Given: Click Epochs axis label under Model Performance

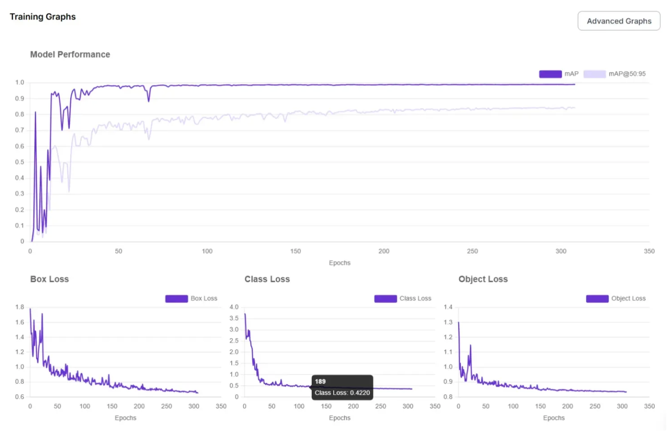Looking at the screenshot, I should tap(339, 263).
